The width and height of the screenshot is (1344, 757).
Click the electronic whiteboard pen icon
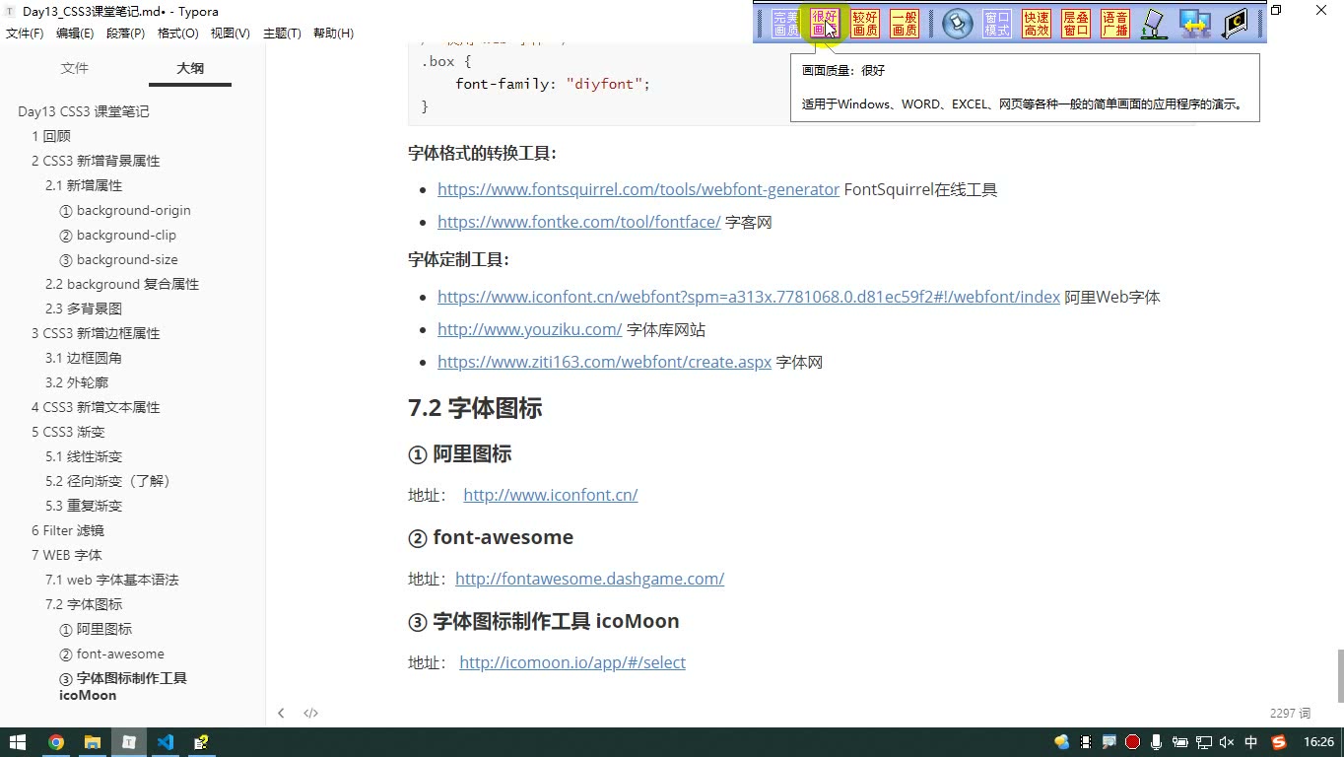(1154, 24)
